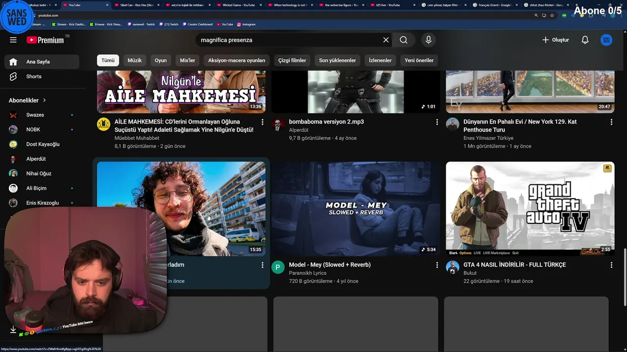Focus the magnifica presenza search field
Screen dimensions: 627x352
coord(289,40)
